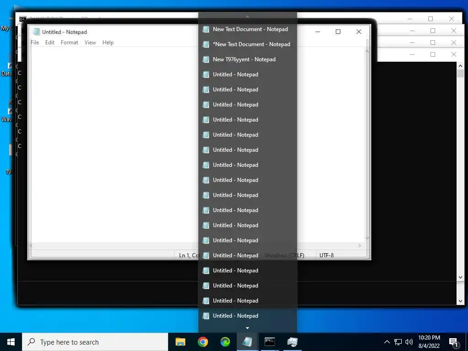Click the computer monitor taskbar icon

click(x=292, y=342)
